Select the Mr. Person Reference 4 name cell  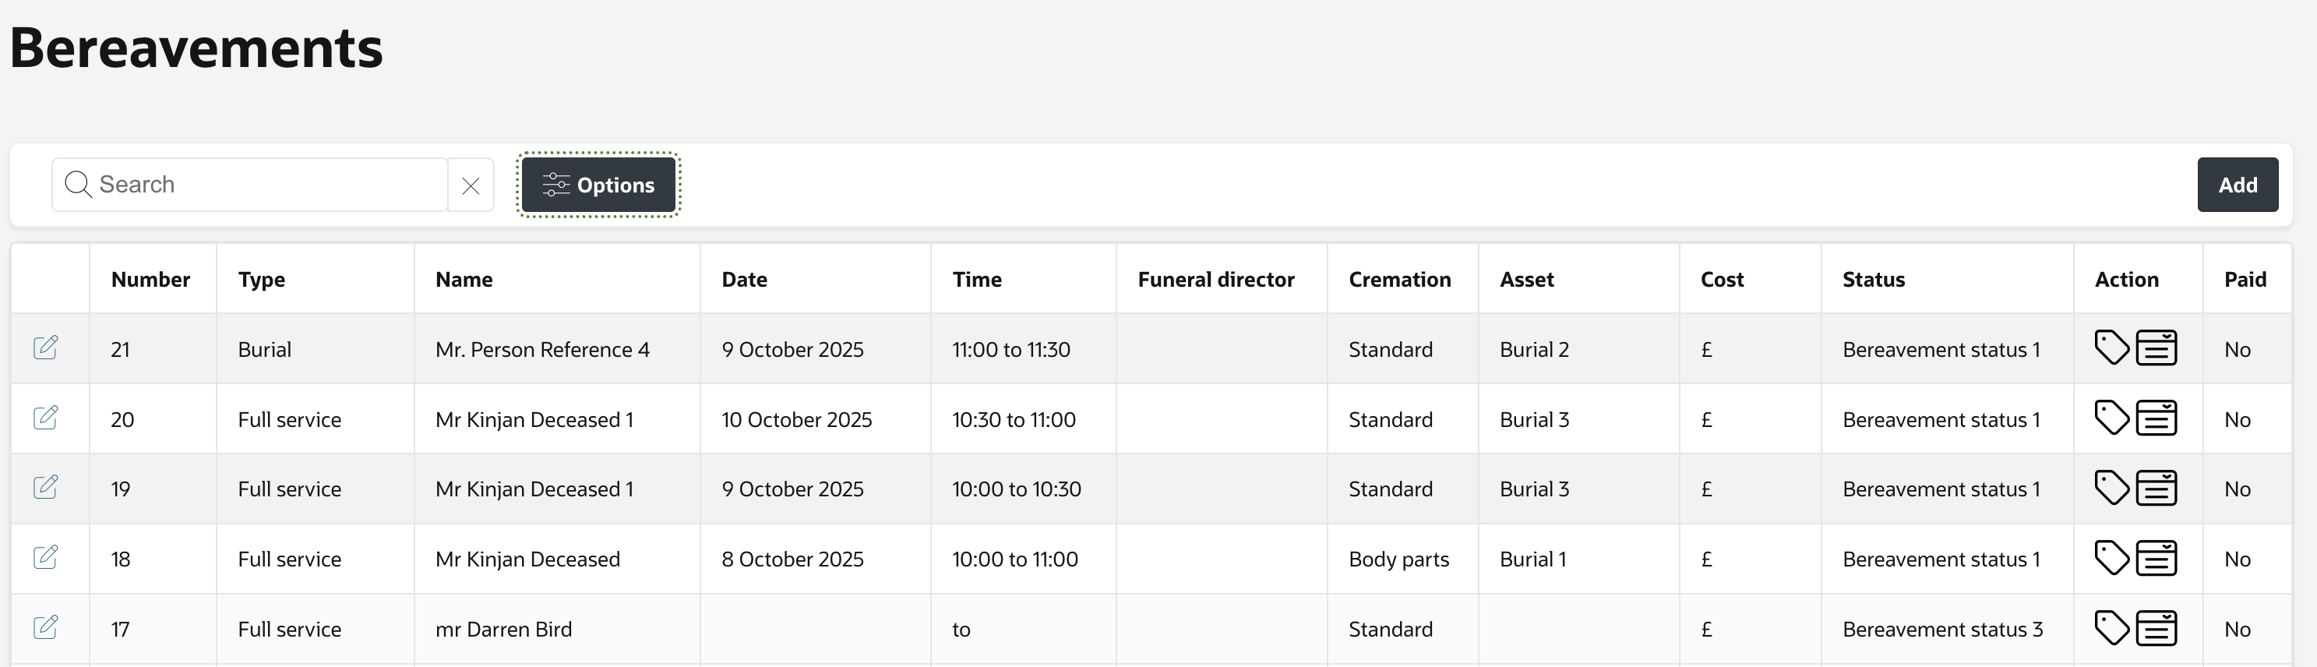tap(541, 349)
